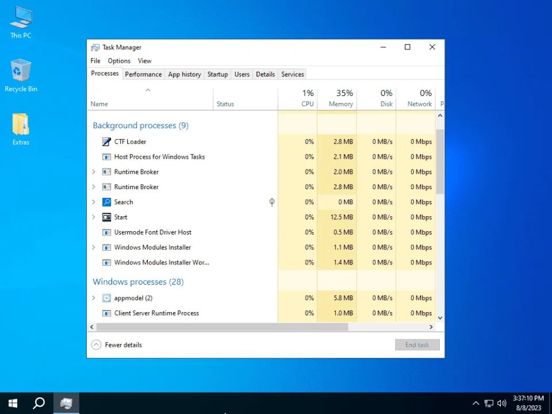Expand the Search process row
The height and width of the screenshot is (414, 552).
94,202
